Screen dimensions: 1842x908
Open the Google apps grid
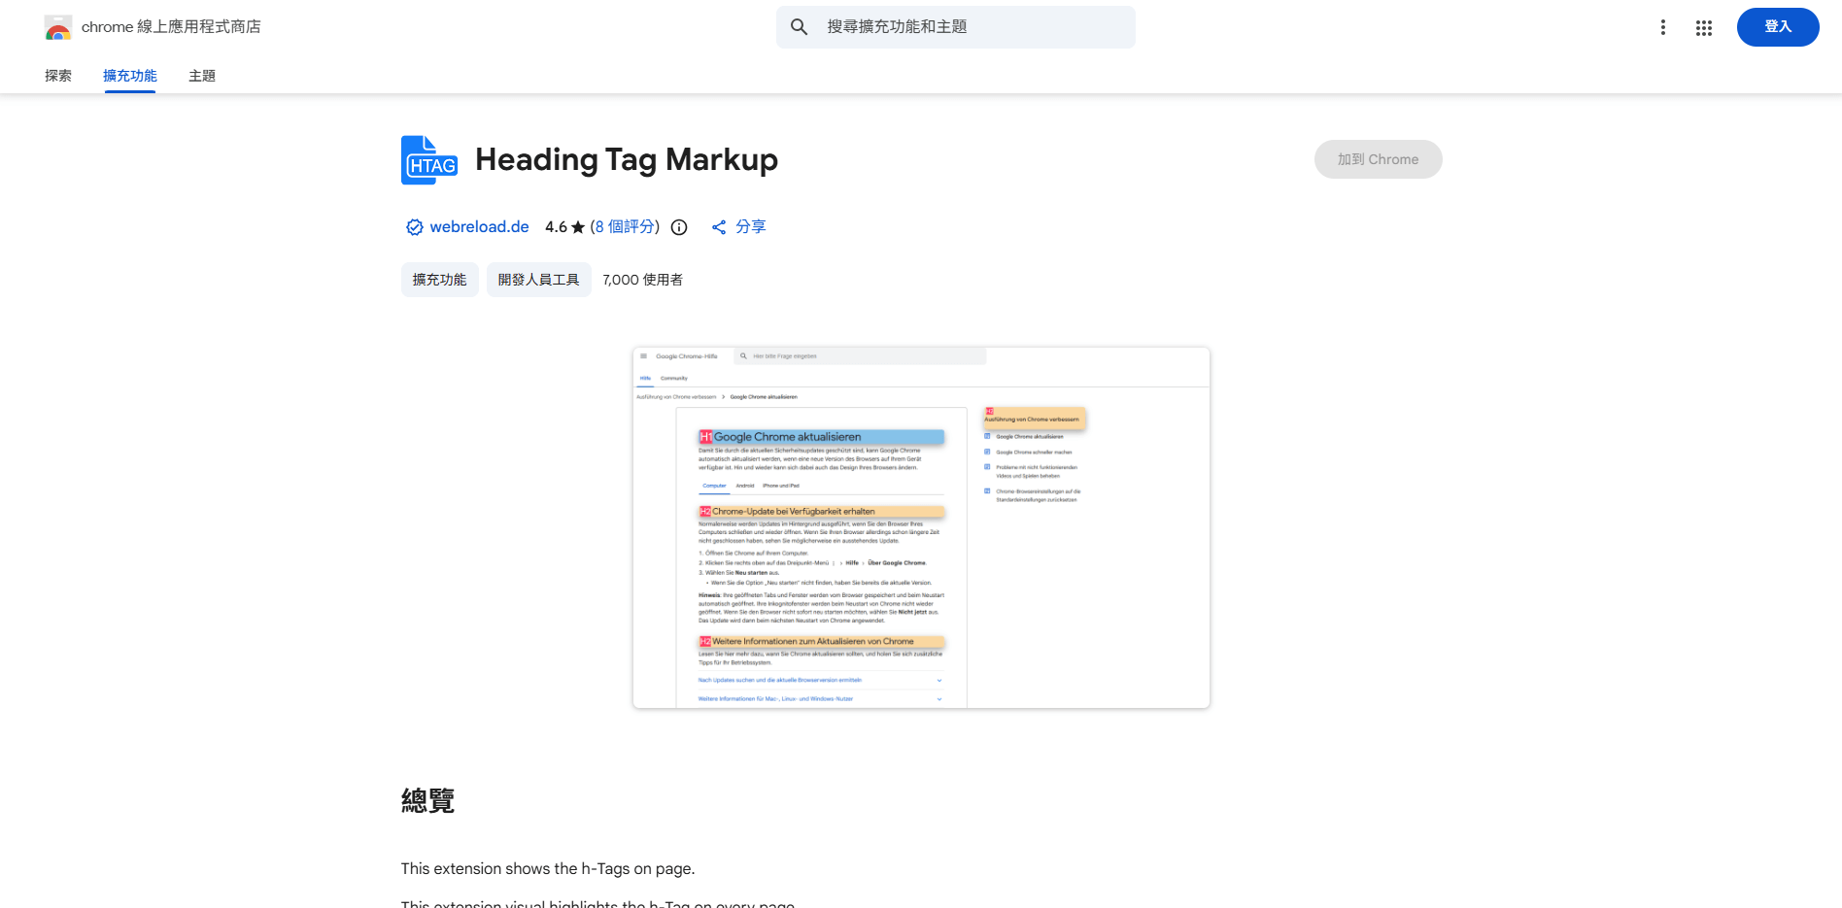pos(1703,27)
